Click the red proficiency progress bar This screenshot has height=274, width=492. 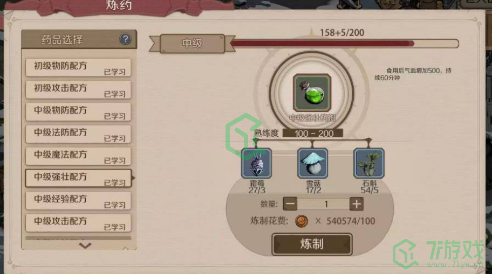click(x=345, y=44)
